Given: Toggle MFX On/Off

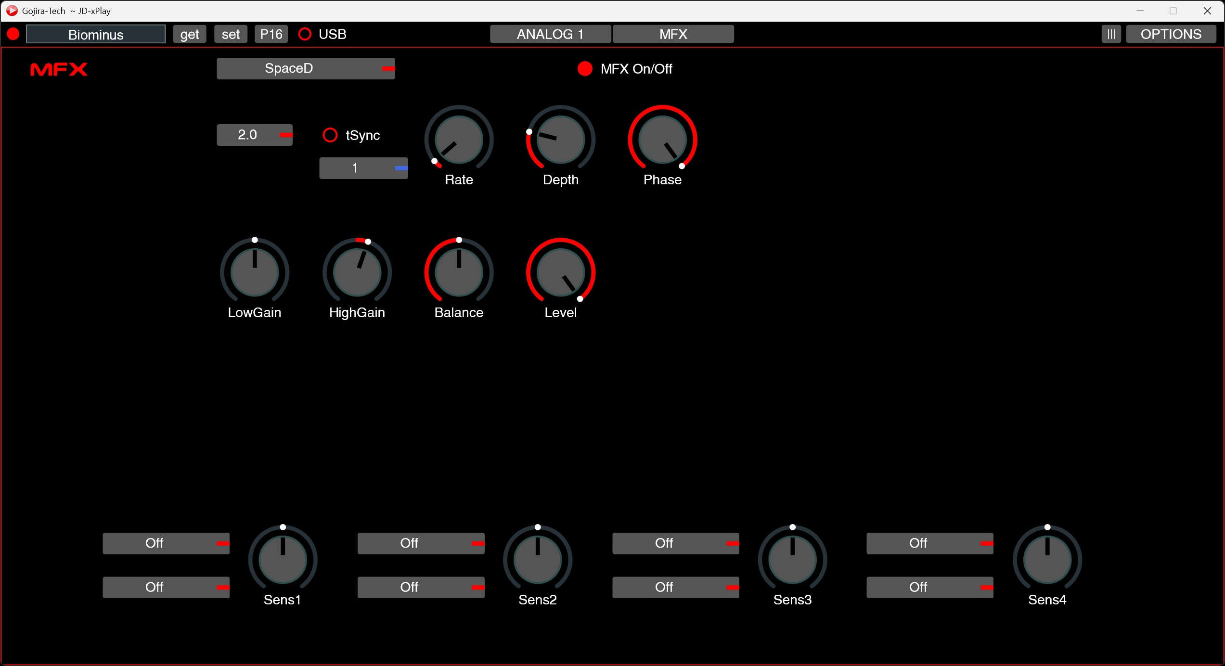Looking at the screenshot, I should [585, 69].
